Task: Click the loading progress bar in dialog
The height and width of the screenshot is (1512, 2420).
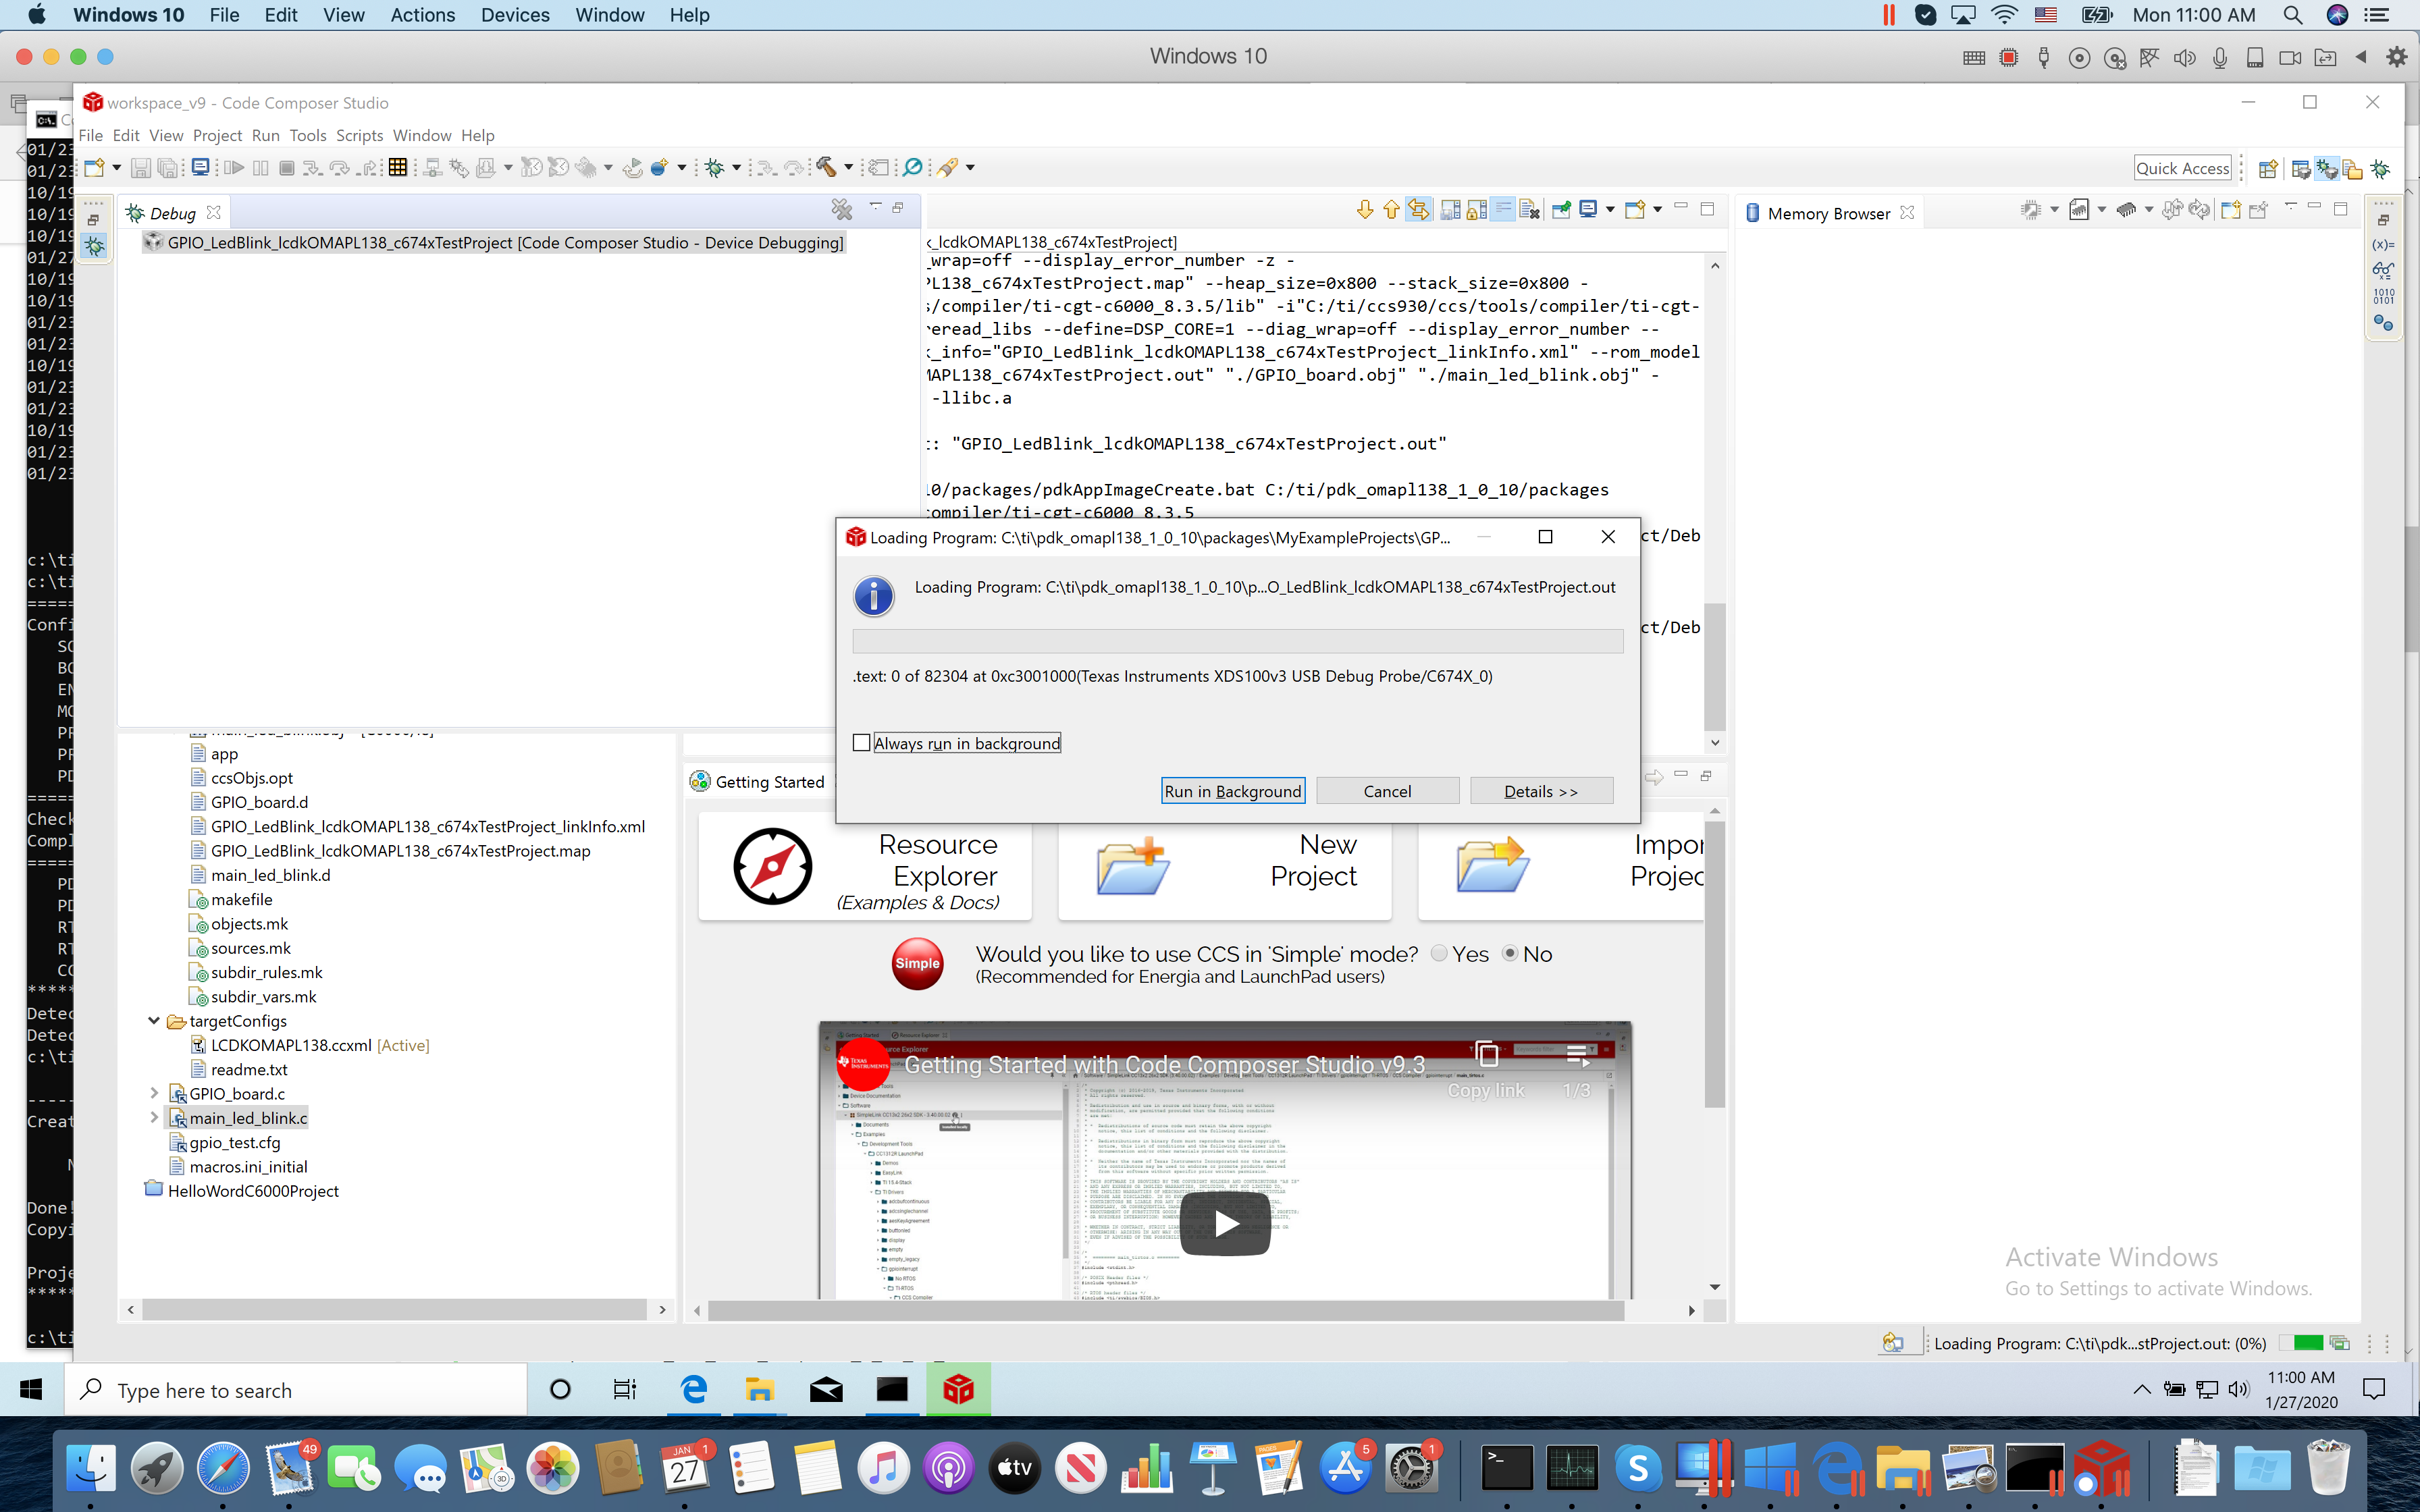Action: pos(1237,641)
